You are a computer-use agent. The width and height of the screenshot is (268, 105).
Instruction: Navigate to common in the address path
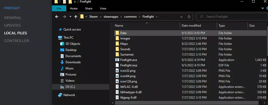point(130,17)
